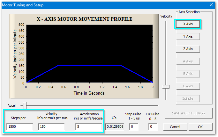Click the Acceleration input field
This screenshot has height=137, width=218.
click(88, 127)
